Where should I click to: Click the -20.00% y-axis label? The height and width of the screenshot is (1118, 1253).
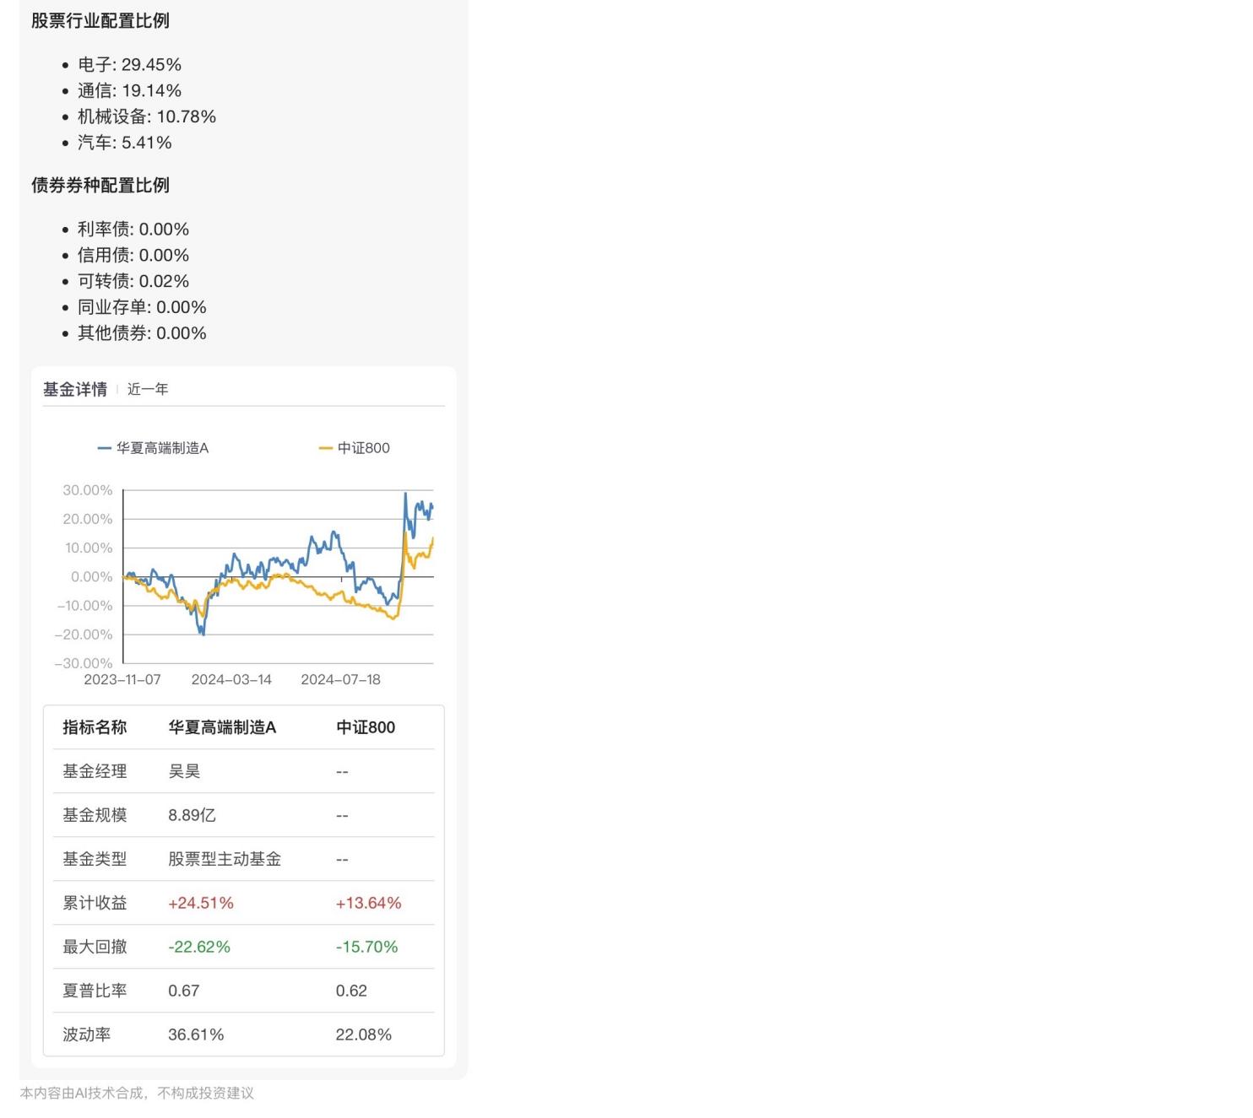84,635
